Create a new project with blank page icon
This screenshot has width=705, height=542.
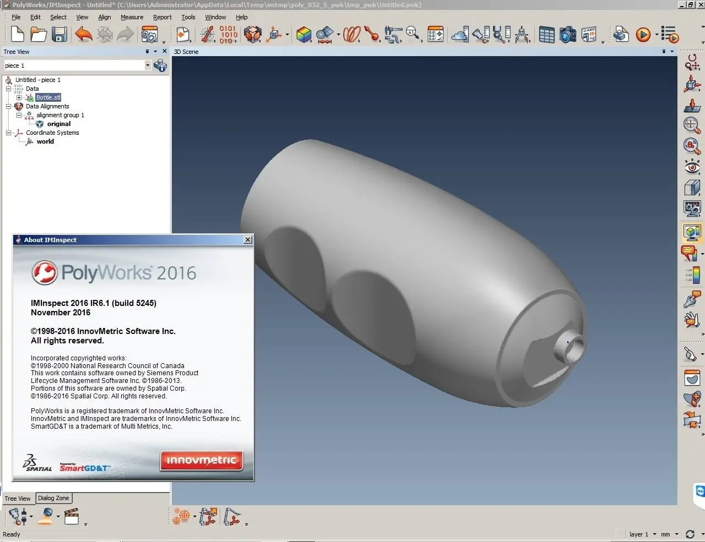tap(18, 34)
